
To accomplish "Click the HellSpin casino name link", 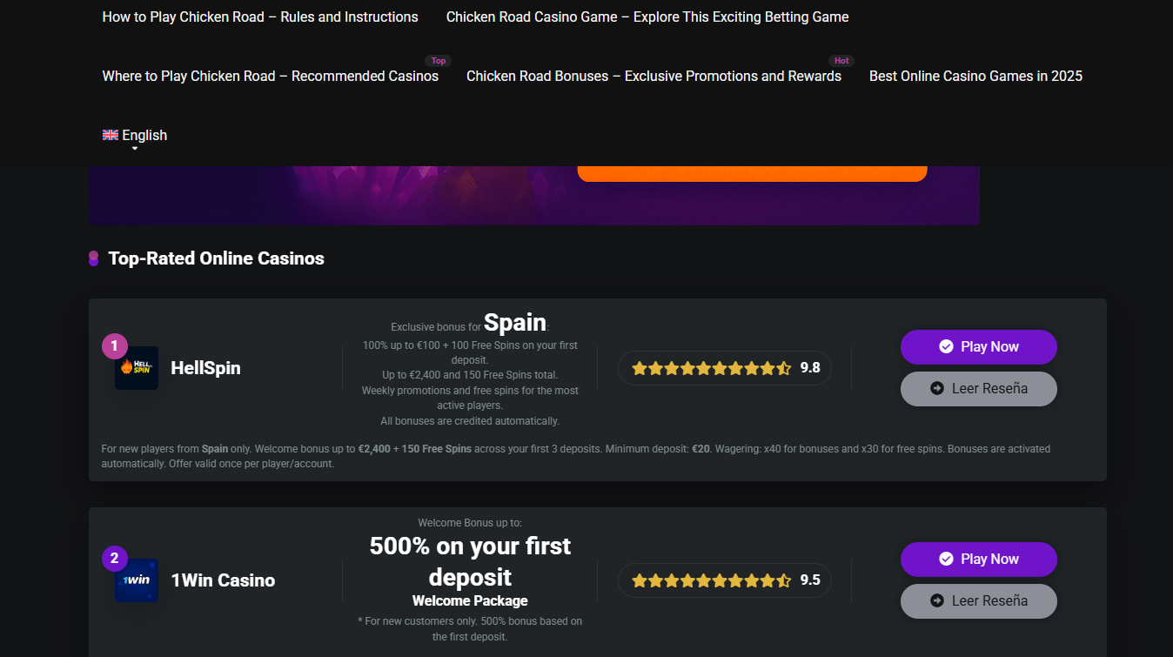I will tap(205, 368).
